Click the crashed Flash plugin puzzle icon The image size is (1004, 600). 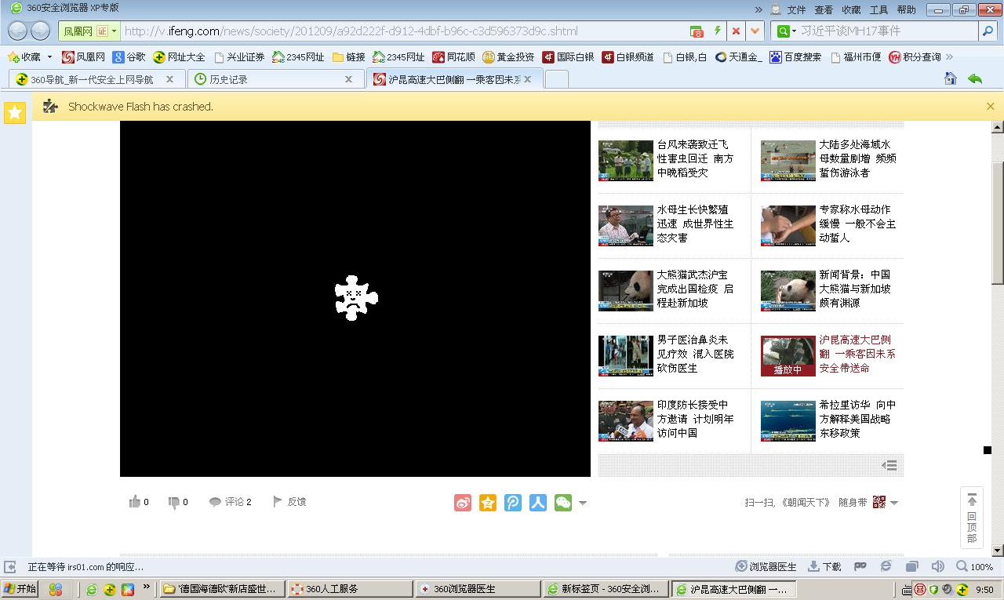pos(355,298)
